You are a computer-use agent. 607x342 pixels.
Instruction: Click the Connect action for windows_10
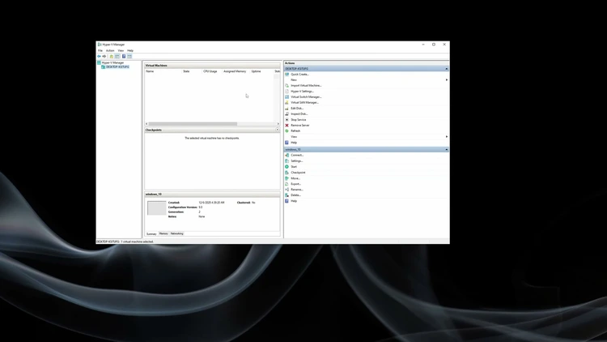click(297, 155)
